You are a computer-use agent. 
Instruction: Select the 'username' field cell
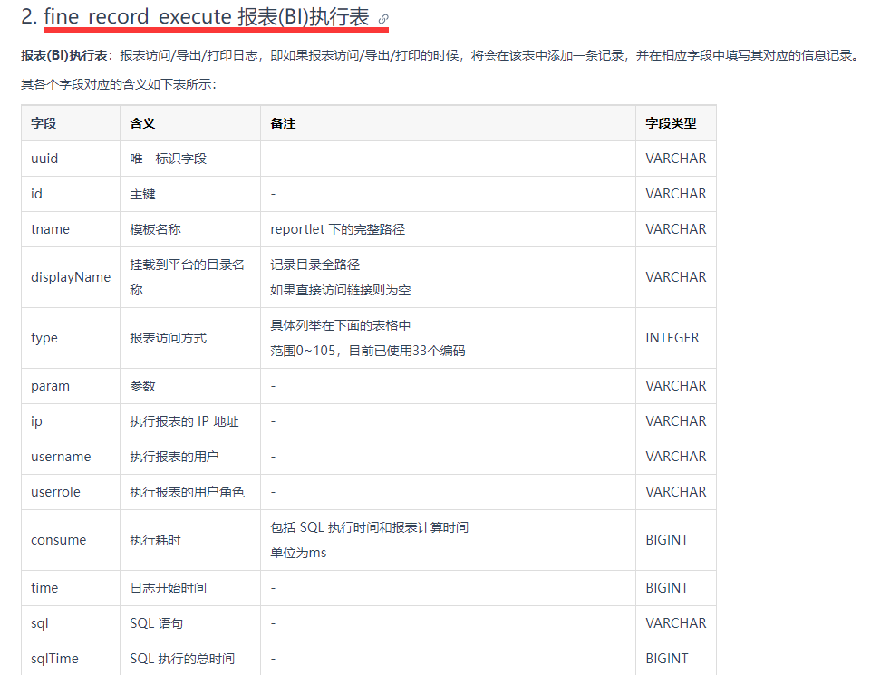(x=71, y=456)
